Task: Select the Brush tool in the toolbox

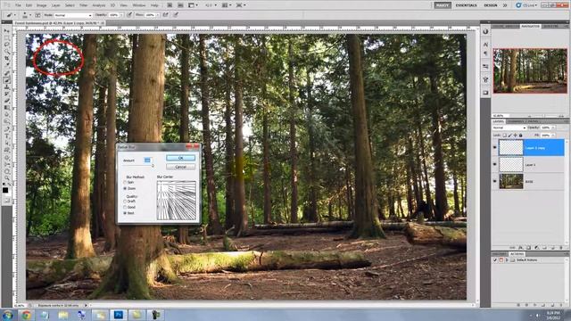Action: coord(7,79)
